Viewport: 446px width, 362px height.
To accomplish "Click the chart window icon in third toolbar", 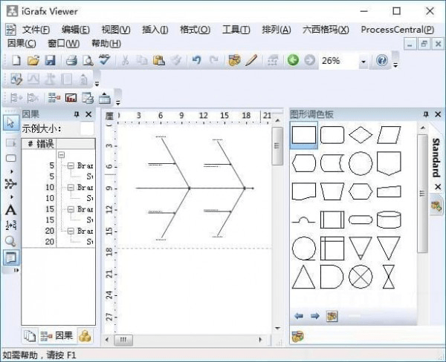I will coord(71,98).
